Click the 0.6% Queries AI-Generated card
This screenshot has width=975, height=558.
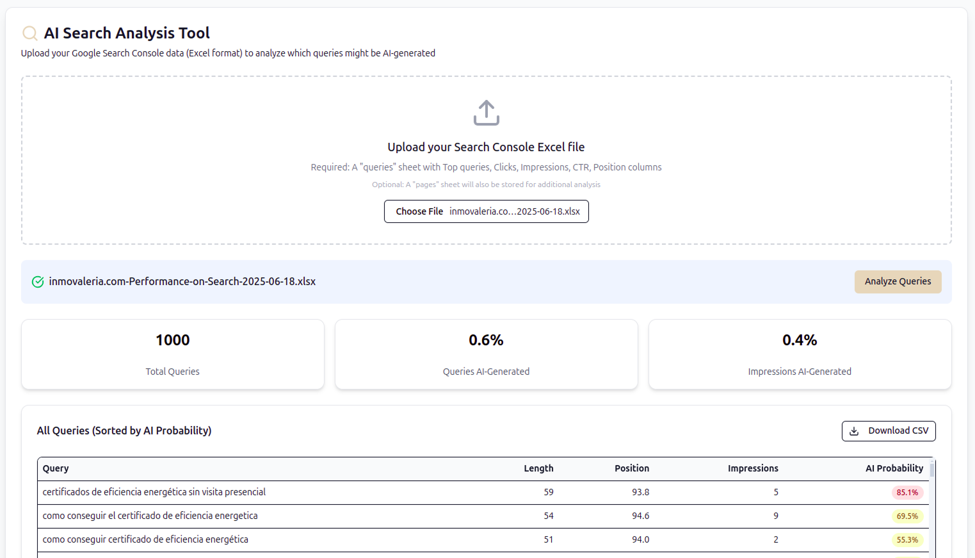click(x=487, y=354)
